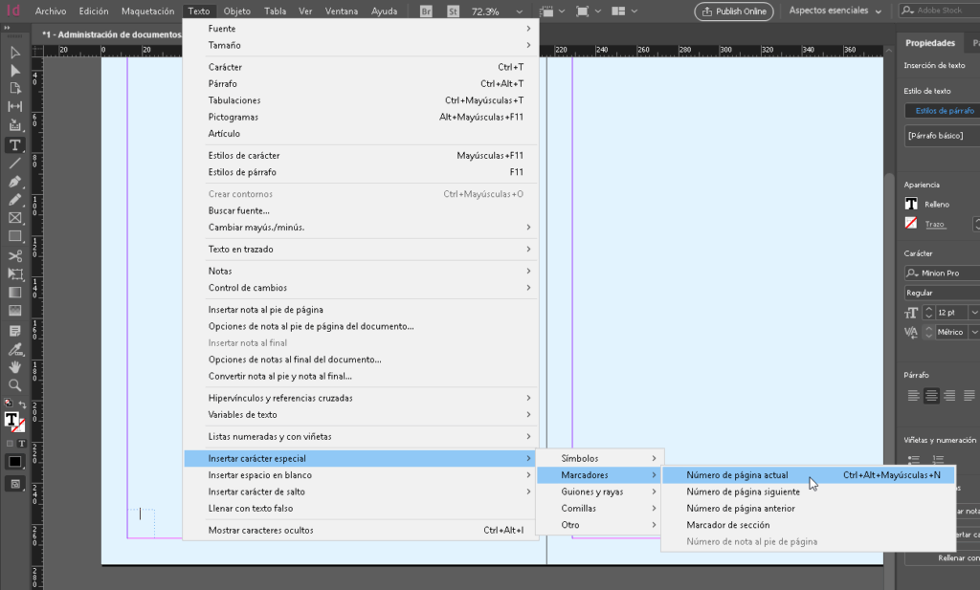Toggle justified paragraph alignment
Viewport: 980px width, 590px height.
(969, 396)
